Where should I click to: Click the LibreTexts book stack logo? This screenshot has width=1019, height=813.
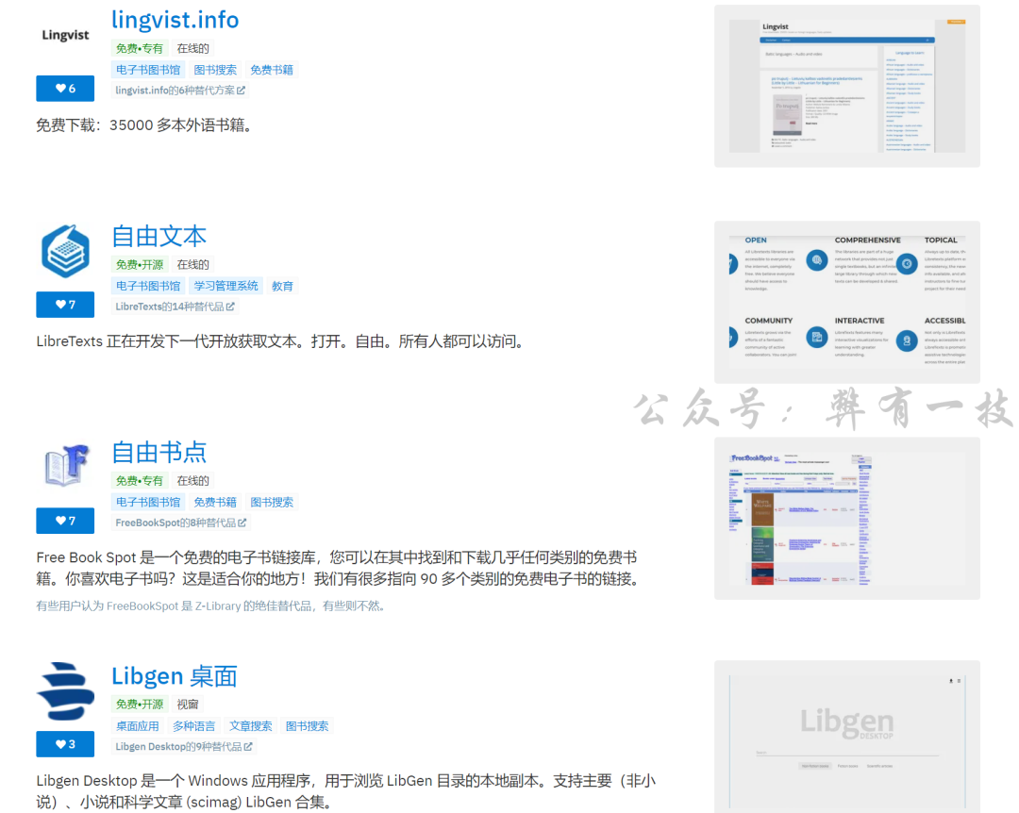point(65,251)
